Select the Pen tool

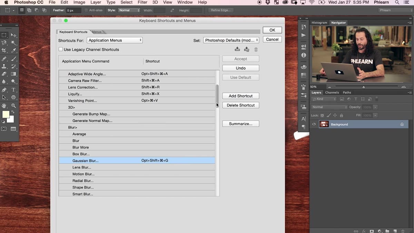coord(4,90)
